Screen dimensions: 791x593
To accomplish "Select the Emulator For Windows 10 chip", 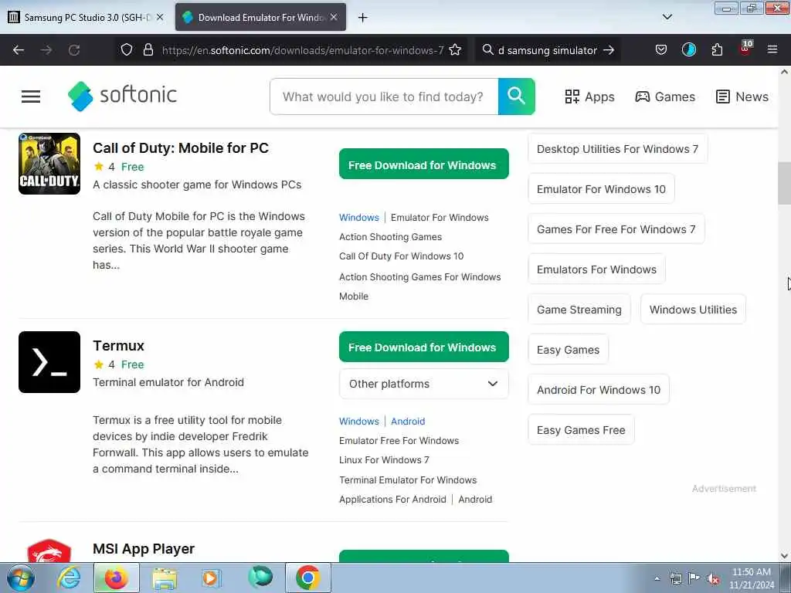I will (x=601, y=189).
